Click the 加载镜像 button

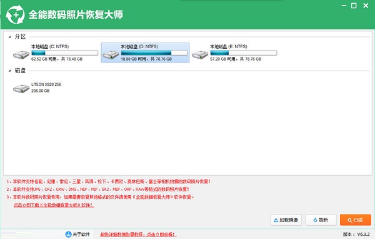tap(286, 220)
